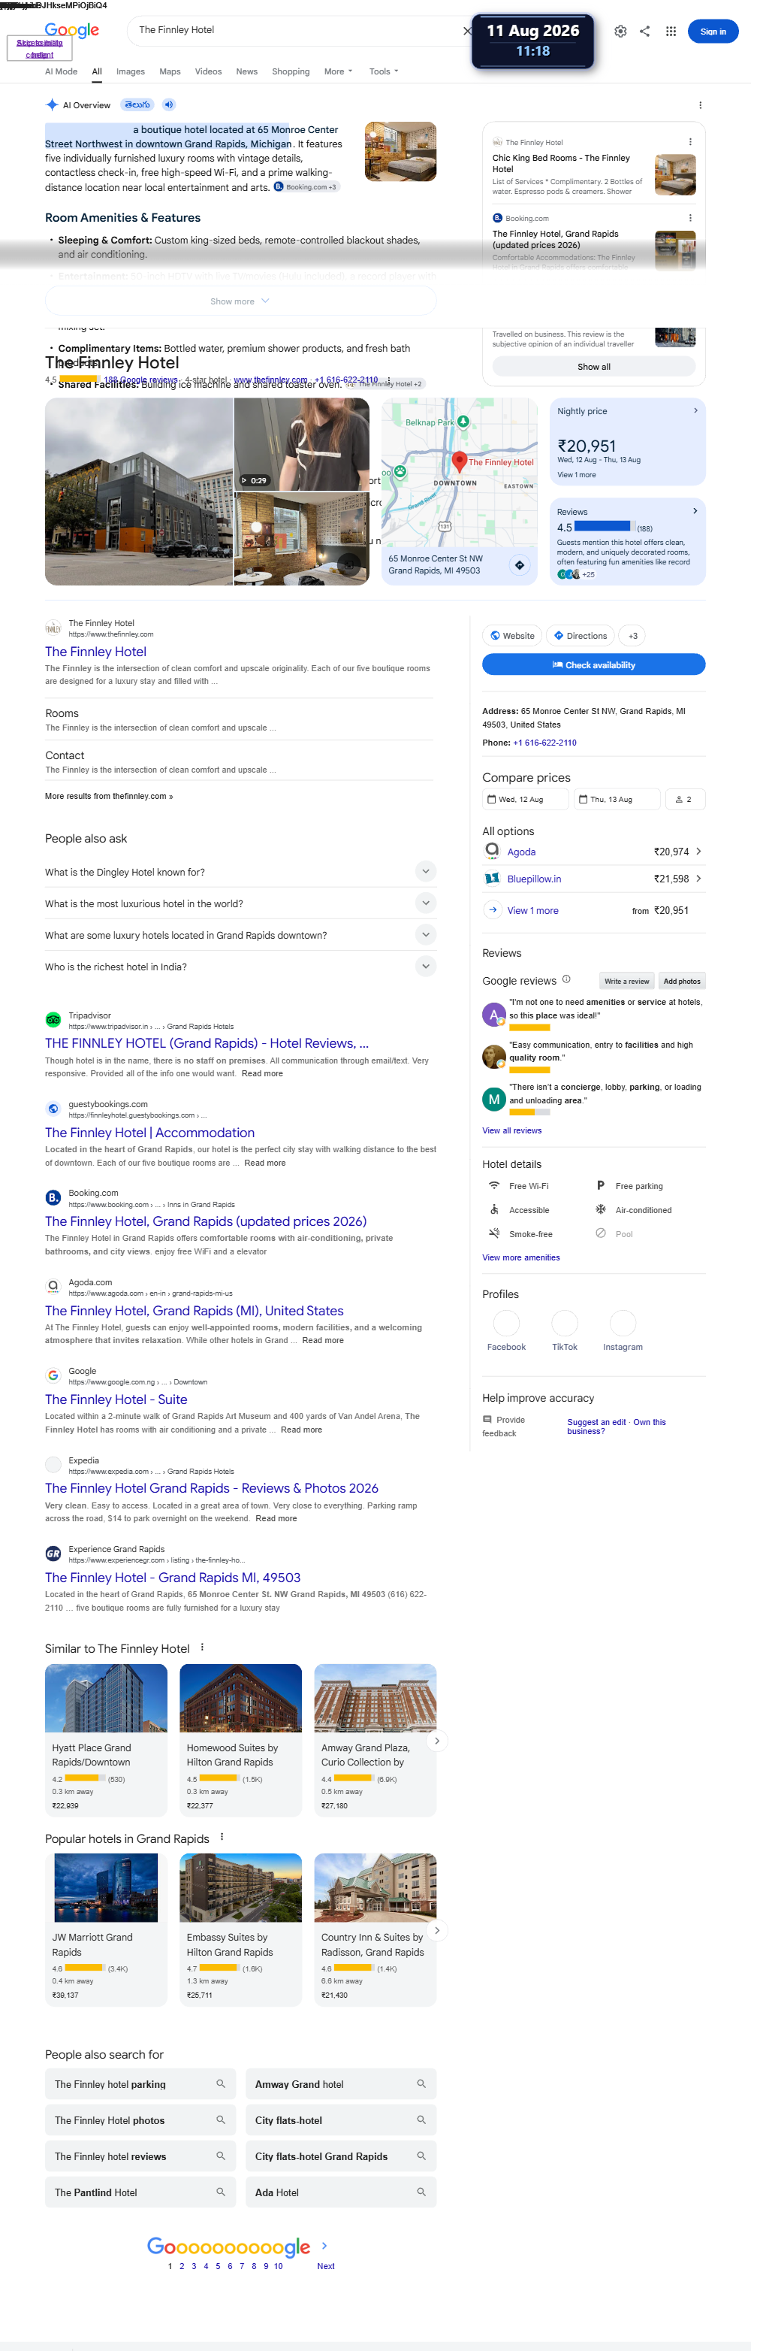Click the Sign in button
760x2351 pixels.
coord(713,31)
